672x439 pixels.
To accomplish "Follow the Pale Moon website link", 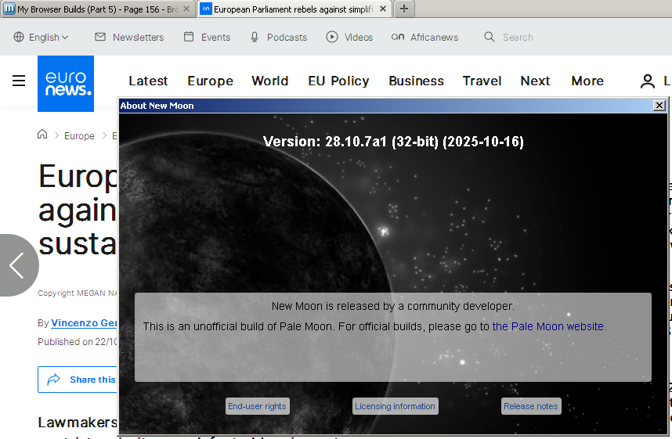I will [x=547, y=326].
